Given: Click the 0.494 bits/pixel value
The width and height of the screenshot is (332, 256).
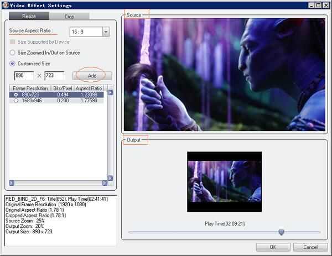Looking at the screenshot, I should pos(63,95).
